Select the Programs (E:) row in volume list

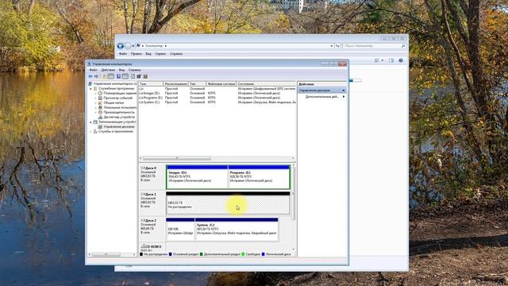tap(217, 98)
